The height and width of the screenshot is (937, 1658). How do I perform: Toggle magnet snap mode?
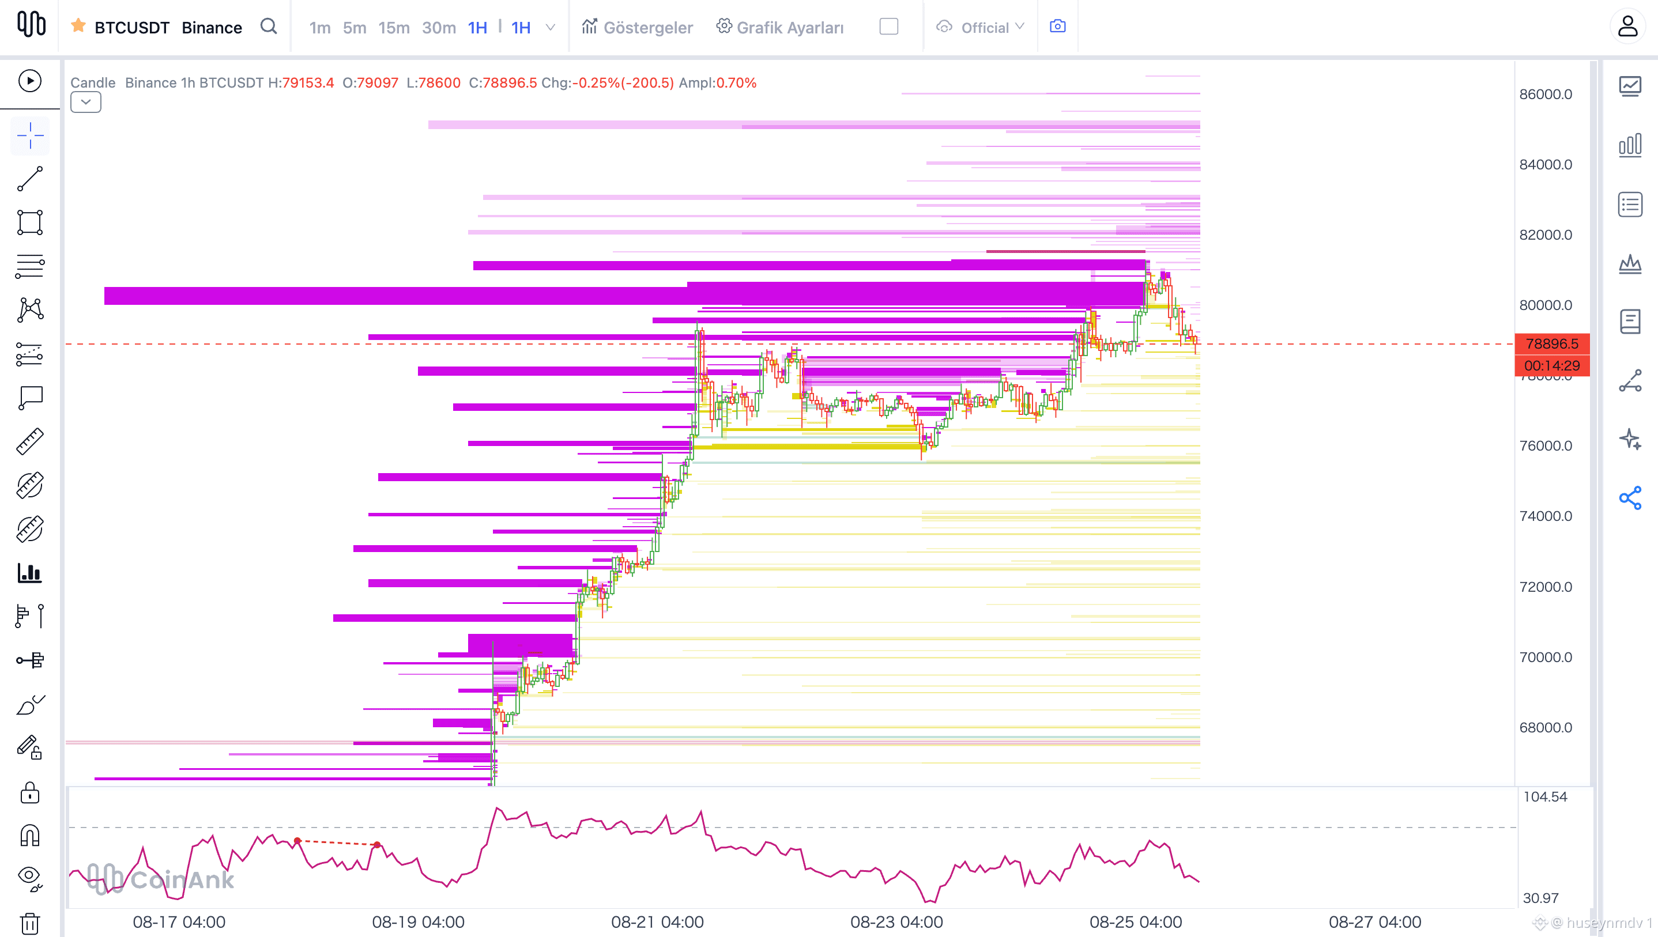pyautogui.click(x=30, y=836)
